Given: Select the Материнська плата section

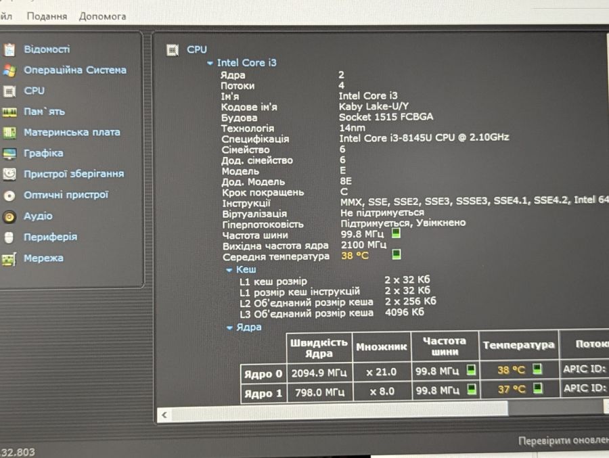Looking at the screenshot, I should [x=72, y=132].
